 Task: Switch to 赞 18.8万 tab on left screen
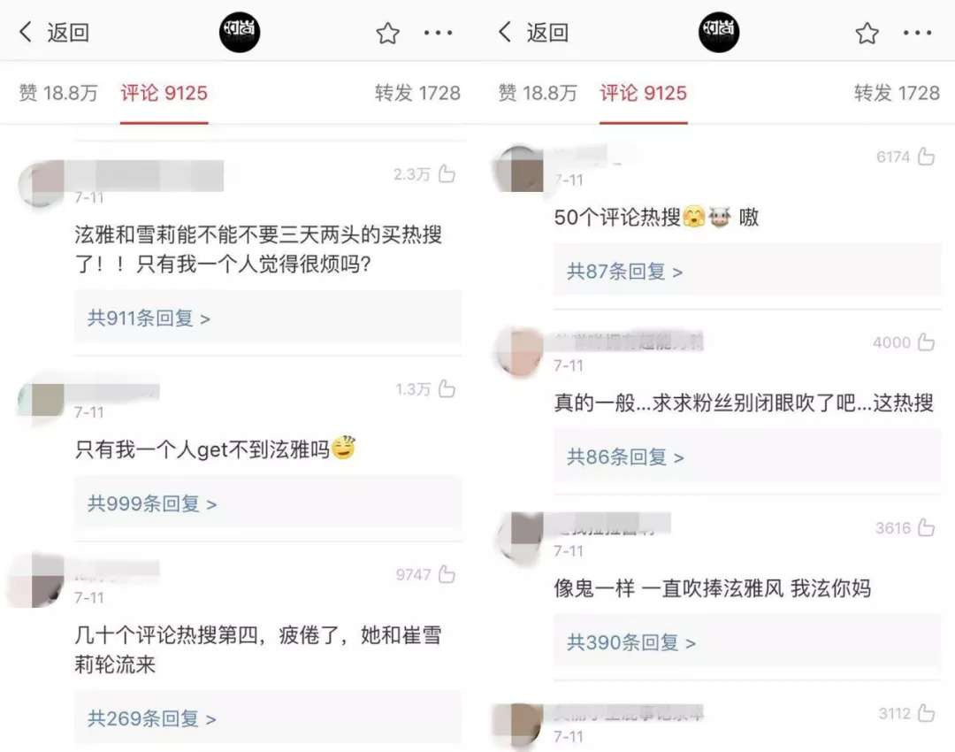[x=58, y=93]
